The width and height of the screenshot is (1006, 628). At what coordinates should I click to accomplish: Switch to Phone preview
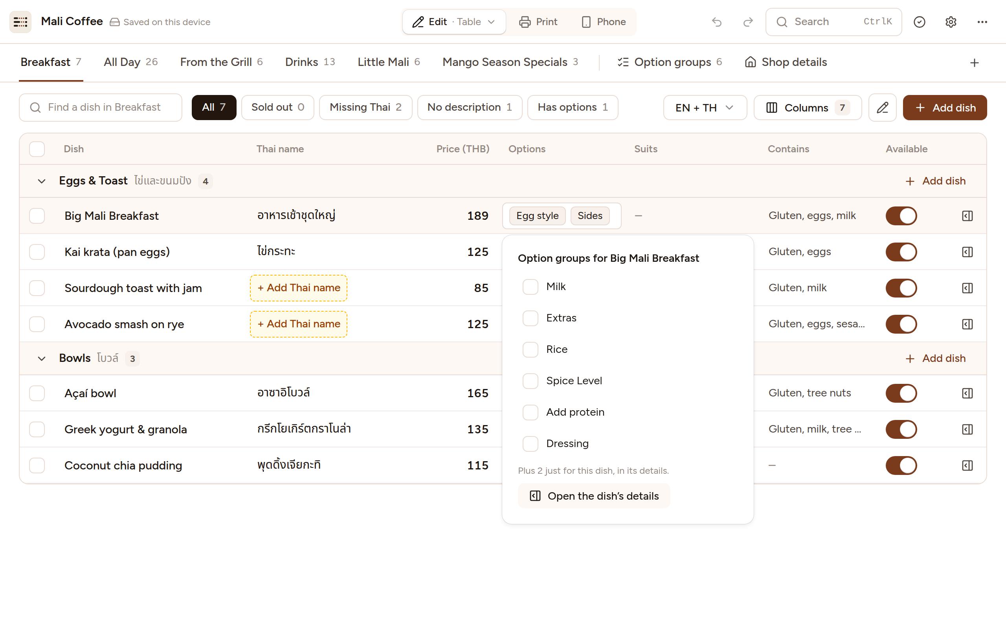(603, 22)
